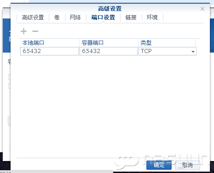
Task: Select the 端口设置 tab
Action: point(103,18)
